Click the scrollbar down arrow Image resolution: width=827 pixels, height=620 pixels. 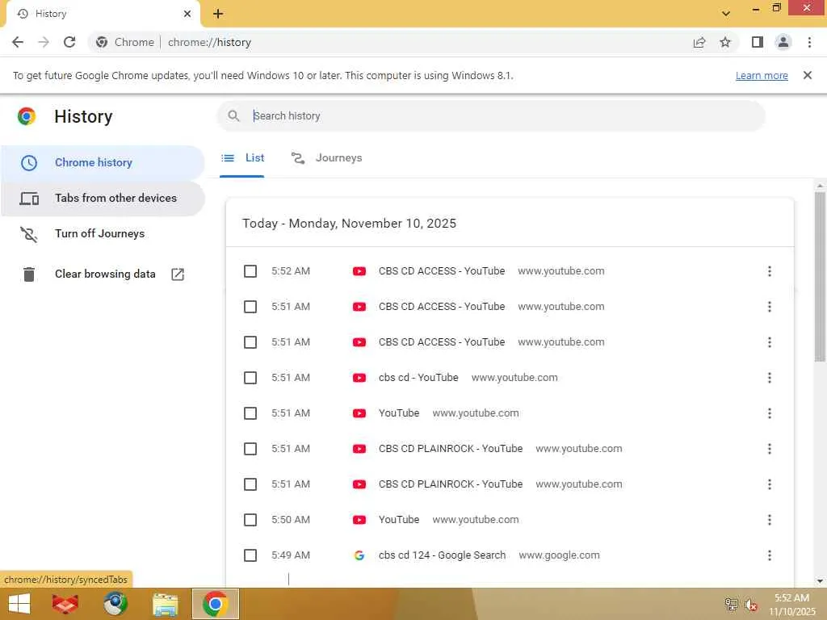[x=820, y=580]
